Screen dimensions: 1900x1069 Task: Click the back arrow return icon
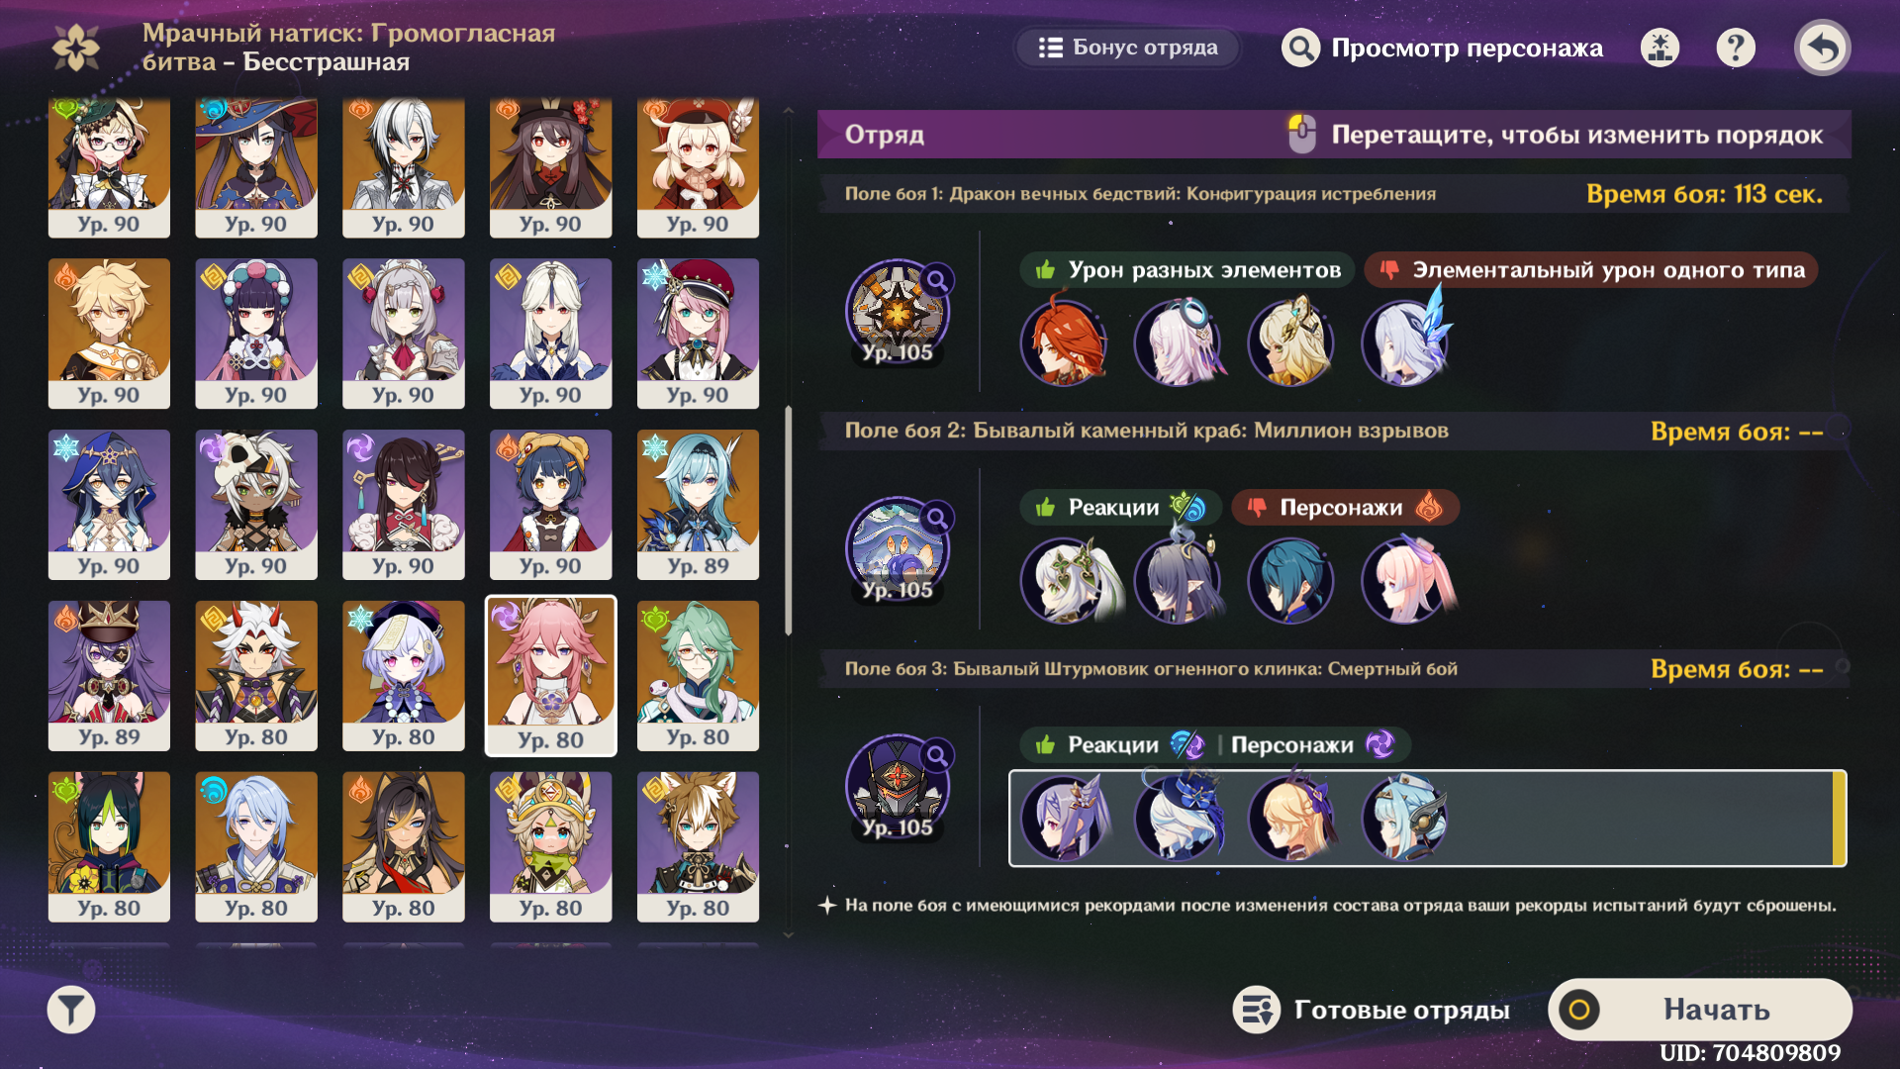1822,48
